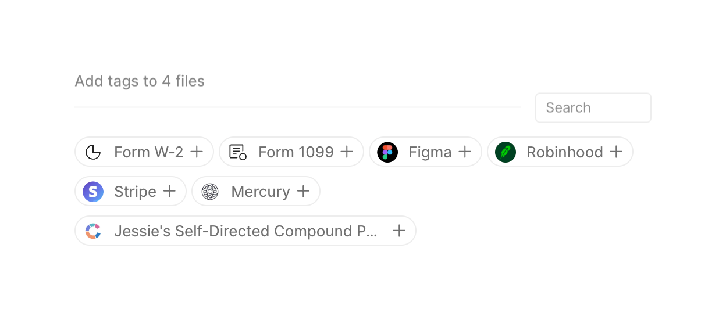Click the Compound ring logo icon
The height and width of the screenshot is (320, 726).
[93, 231]
